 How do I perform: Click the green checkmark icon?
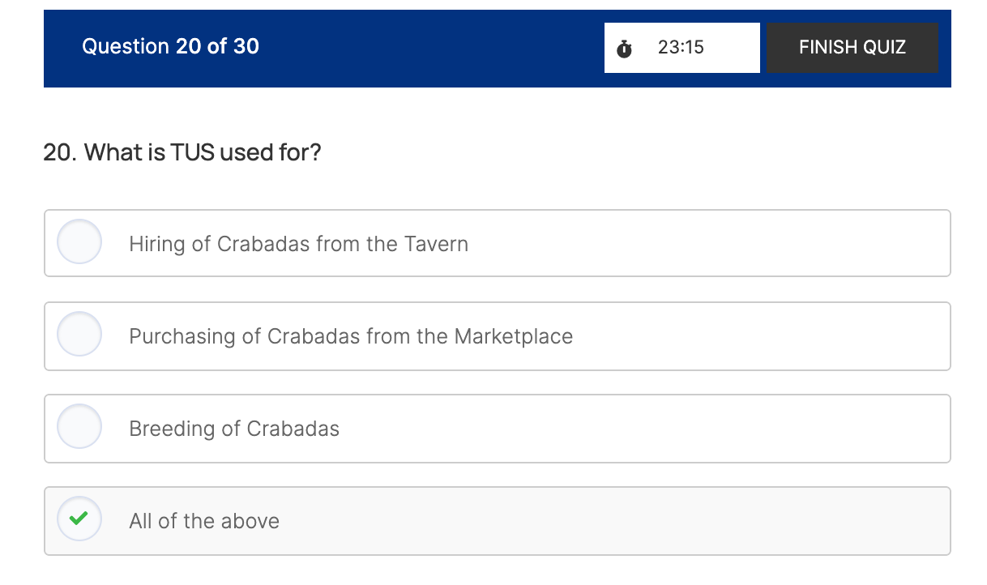(79, 520)
